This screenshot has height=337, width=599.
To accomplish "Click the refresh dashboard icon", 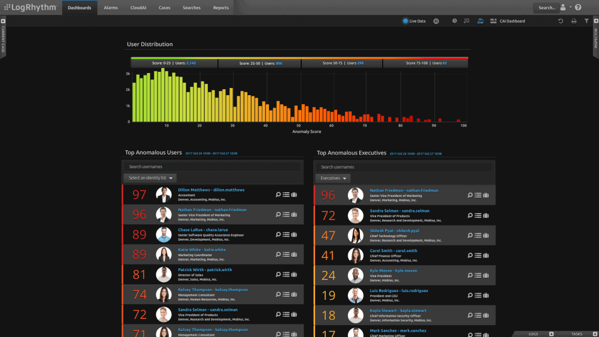I will click(561, 21).
